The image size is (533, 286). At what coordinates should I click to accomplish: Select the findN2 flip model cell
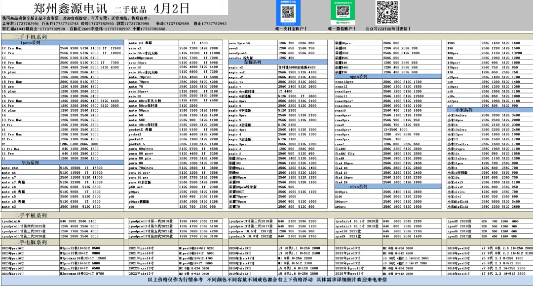pos(359,154)
